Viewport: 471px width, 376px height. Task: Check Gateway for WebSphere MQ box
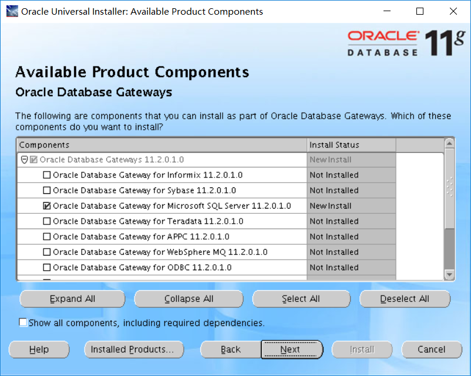pos(46,252)
